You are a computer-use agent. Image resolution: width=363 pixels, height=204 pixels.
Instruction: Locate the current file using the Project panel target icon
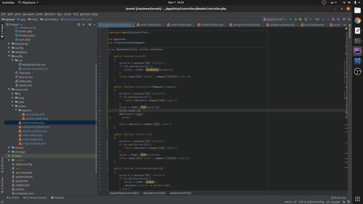coord(78,24)
